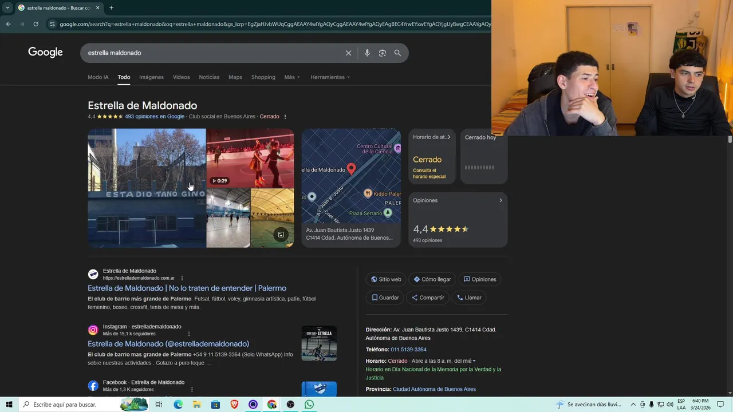
Task: Show hidden system tray icons
Action: click(633, 405)
